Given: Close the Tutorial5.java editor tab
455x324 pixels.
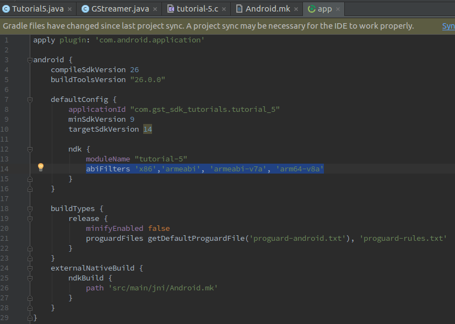Looking at the screenshot, I should (x=68, y=9).
